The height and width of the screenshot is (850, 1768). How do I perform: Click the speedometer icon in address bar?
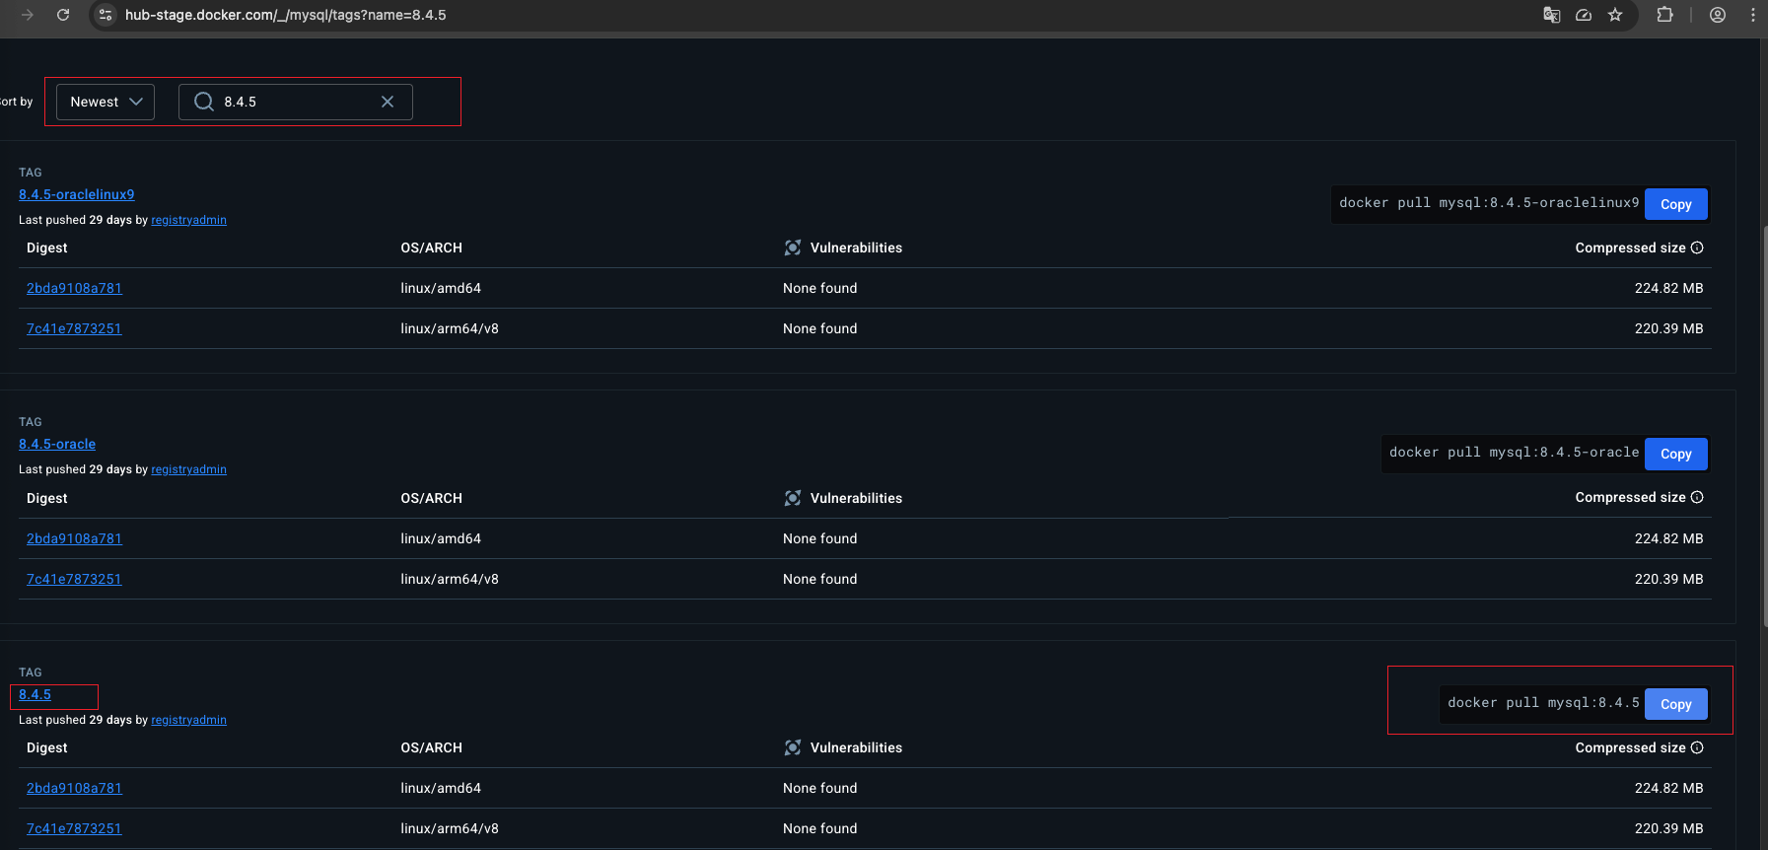pyautogui.click(x=1584, y=15)
